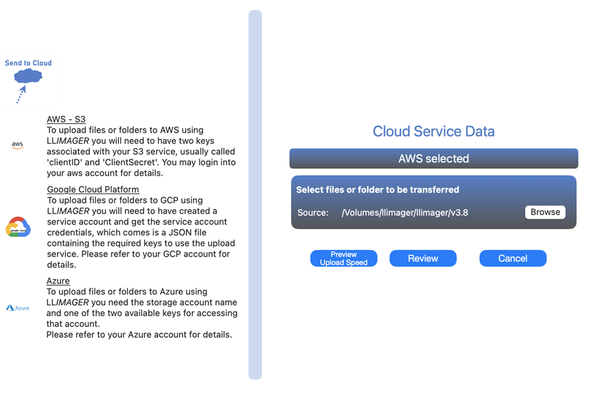Screen dimensions: 591x393
Task: Open the Azure section link
Action: coord(57,280)
